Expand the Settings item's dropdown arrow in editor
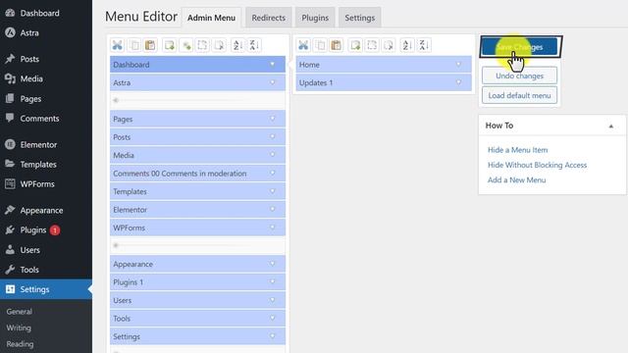 [x=273, y=335]
